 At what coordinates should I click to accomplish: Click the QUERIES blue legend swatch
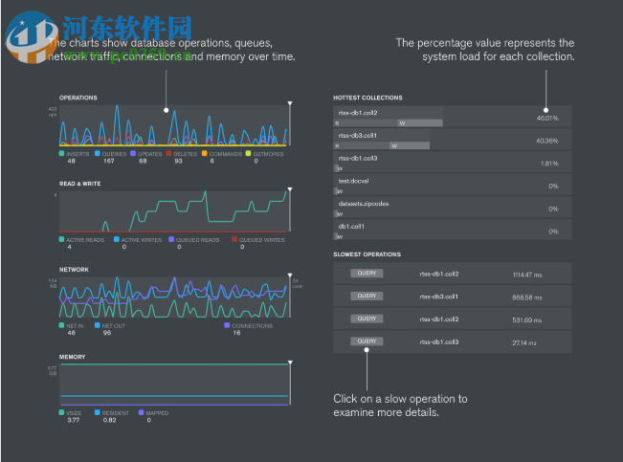pos(98,153)
